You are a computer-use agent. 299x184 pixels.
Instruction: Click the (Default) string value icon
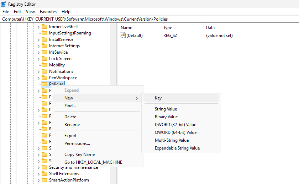click(x=123, y=35)
